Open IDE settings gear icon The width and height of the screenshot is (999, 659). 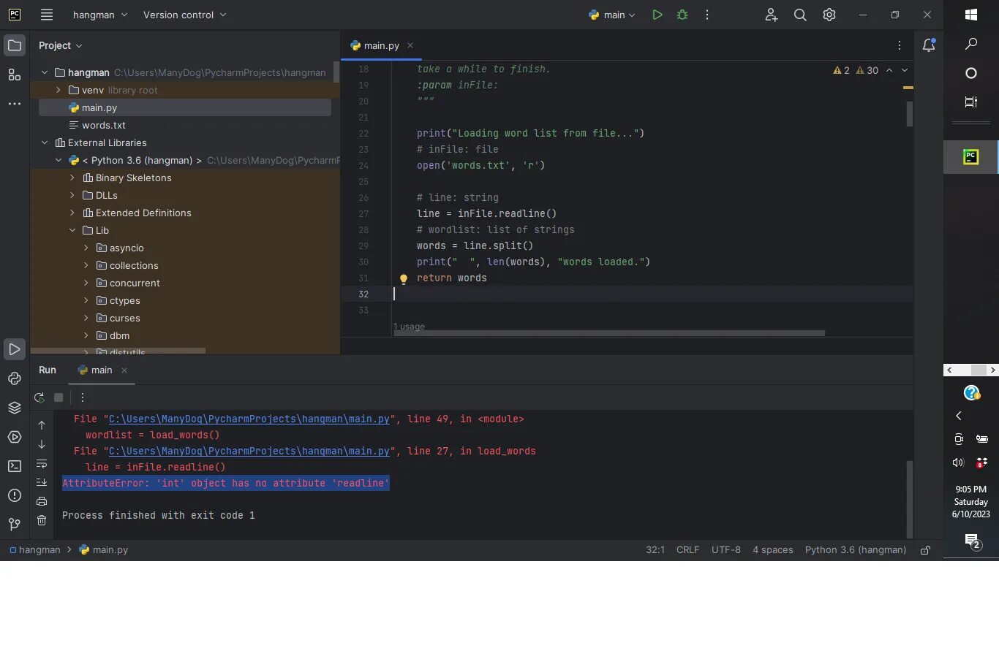click(x=829, y=15)
